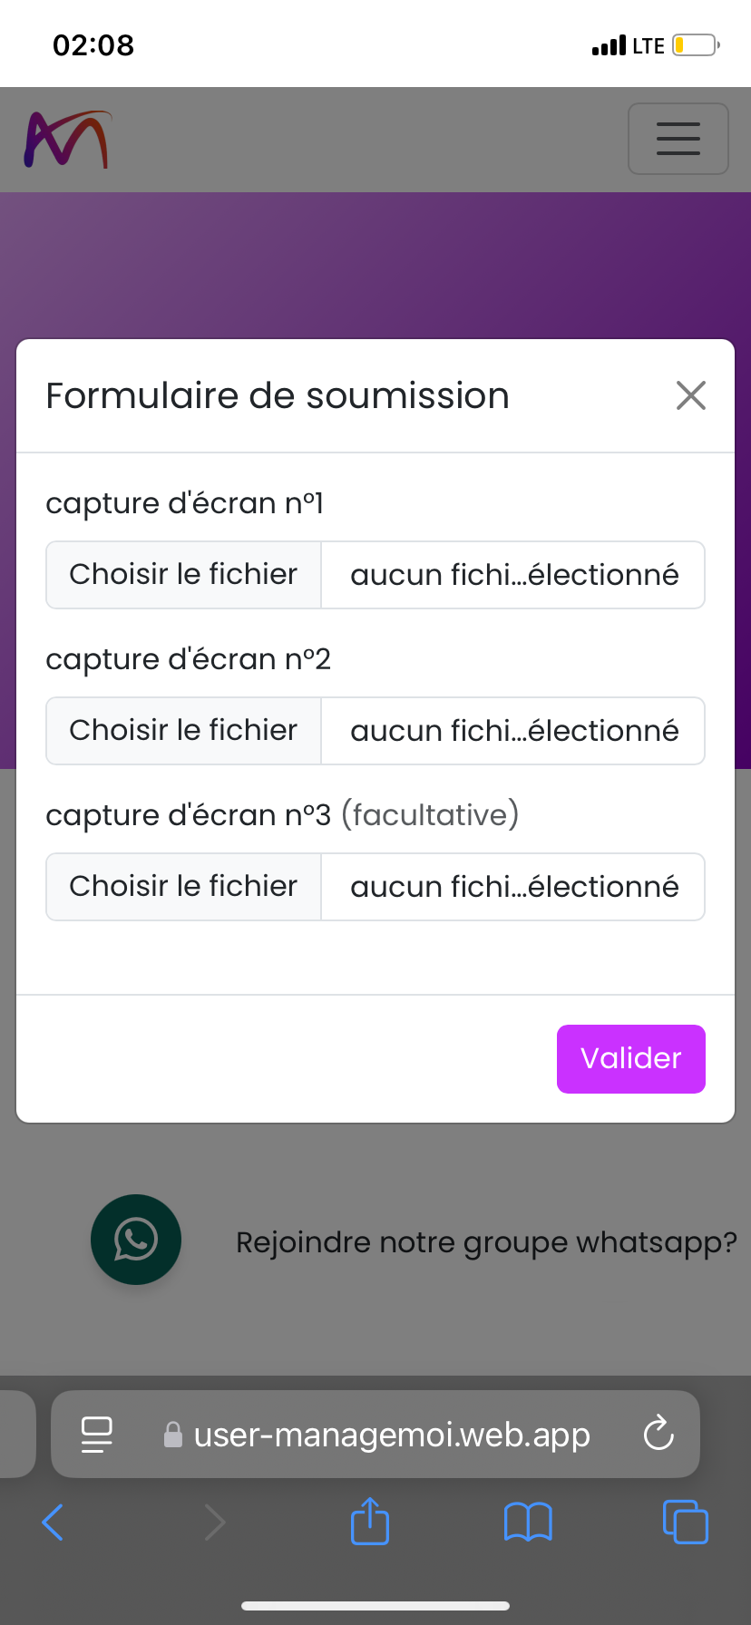Tap the third file name field
The height and width of the screenshot is (1625, 751).
pos(513,887)
